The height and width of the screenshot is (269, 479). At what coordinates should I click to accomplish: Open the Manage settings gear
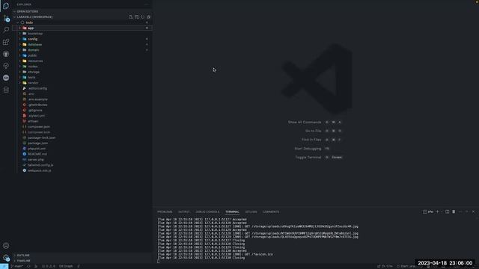pos(6,258)
